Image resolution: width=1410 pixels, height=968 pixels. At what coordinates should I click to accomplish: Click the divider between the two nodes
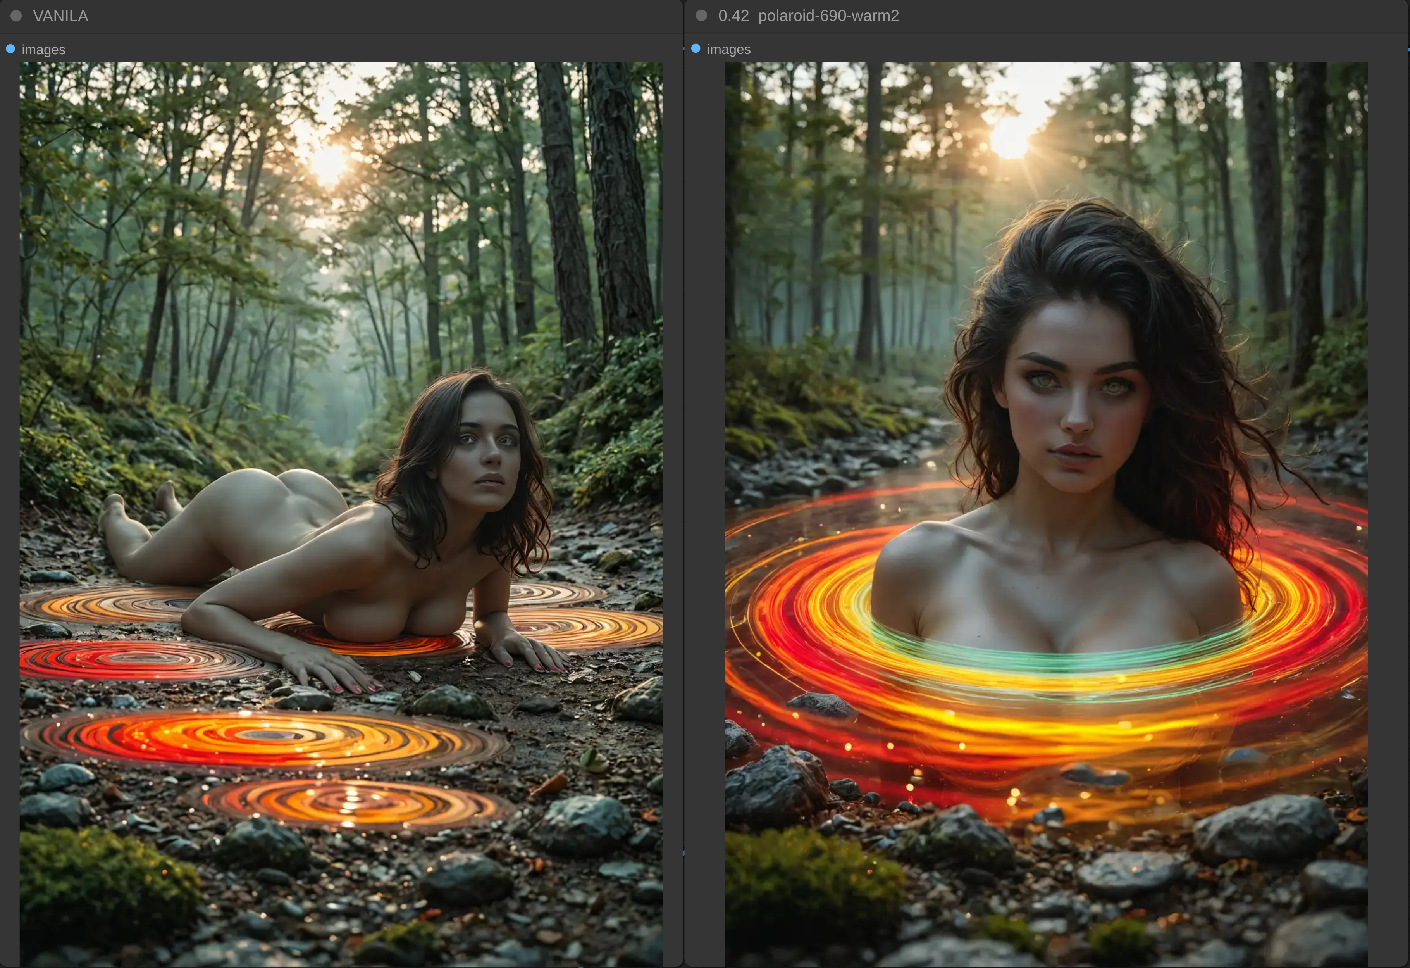(684, 485)
